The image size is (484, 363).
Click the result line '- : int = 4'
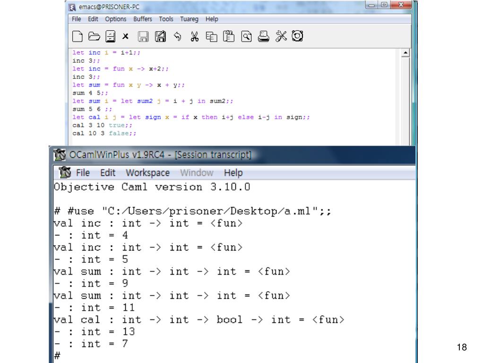click(91, 235)
